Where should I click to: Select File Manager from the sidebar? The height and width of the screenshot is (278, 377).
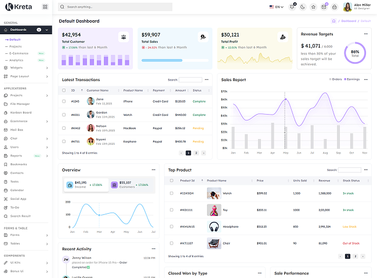(x=21, y=104)
